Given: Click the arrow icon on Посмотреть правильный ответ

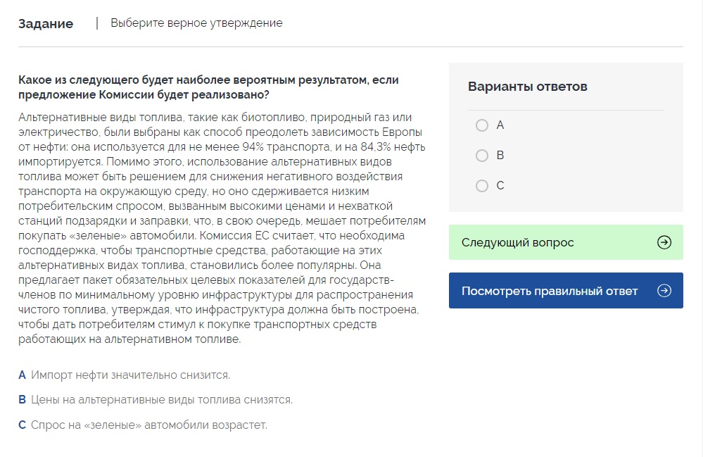Looking at the screenshot, I should 664,291.
